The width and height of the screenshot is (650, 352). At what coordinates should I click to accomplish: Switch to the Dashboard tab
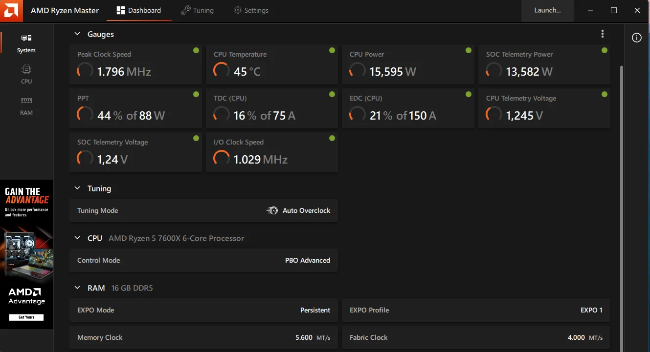pos(139,10)
